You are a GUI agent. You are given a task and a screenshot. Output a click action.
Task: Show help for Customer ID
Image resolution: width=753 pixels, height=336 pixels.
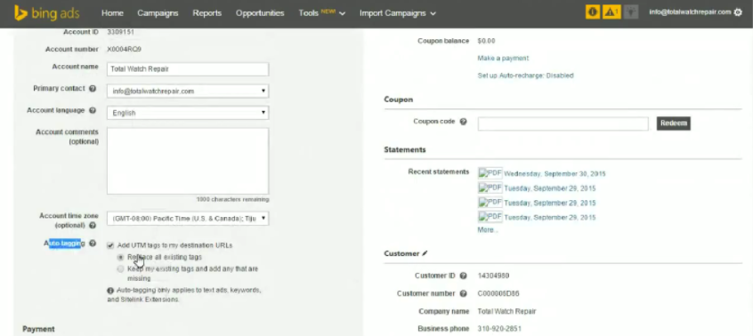coord(464,276)
